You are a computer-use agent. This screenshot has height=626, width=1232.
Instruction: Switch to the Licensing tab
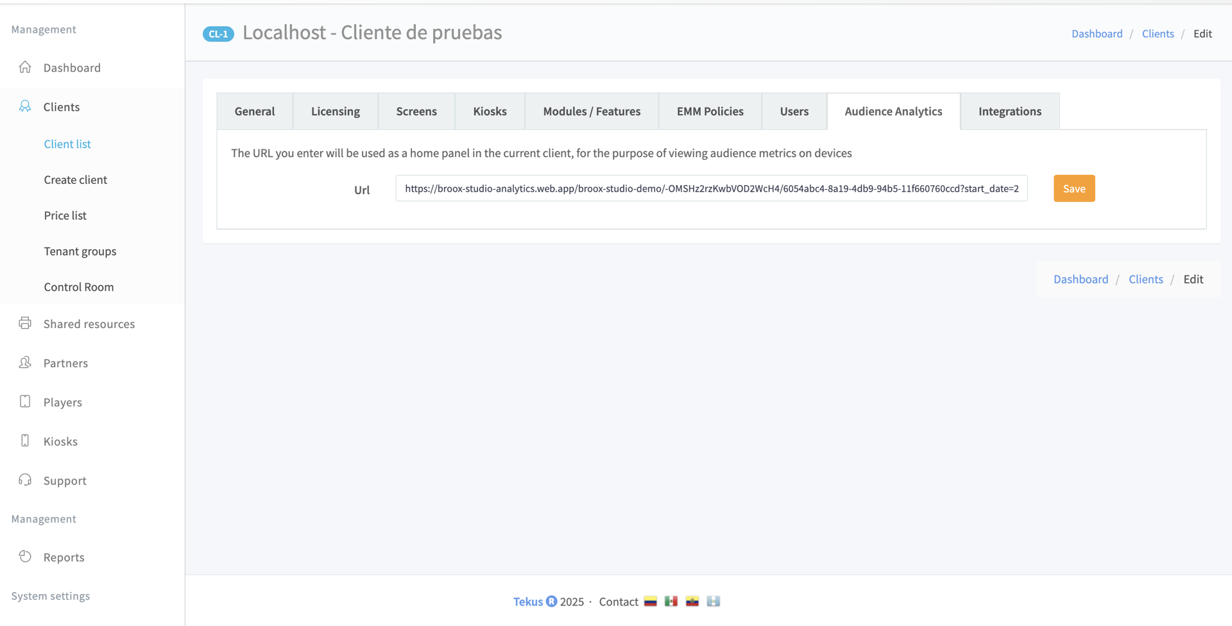click(335, 111)
